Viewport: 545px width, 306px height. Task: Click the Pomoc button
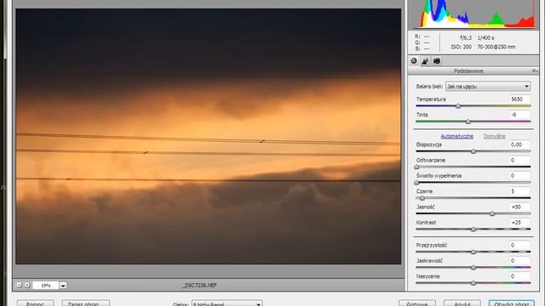coord(36,303)
